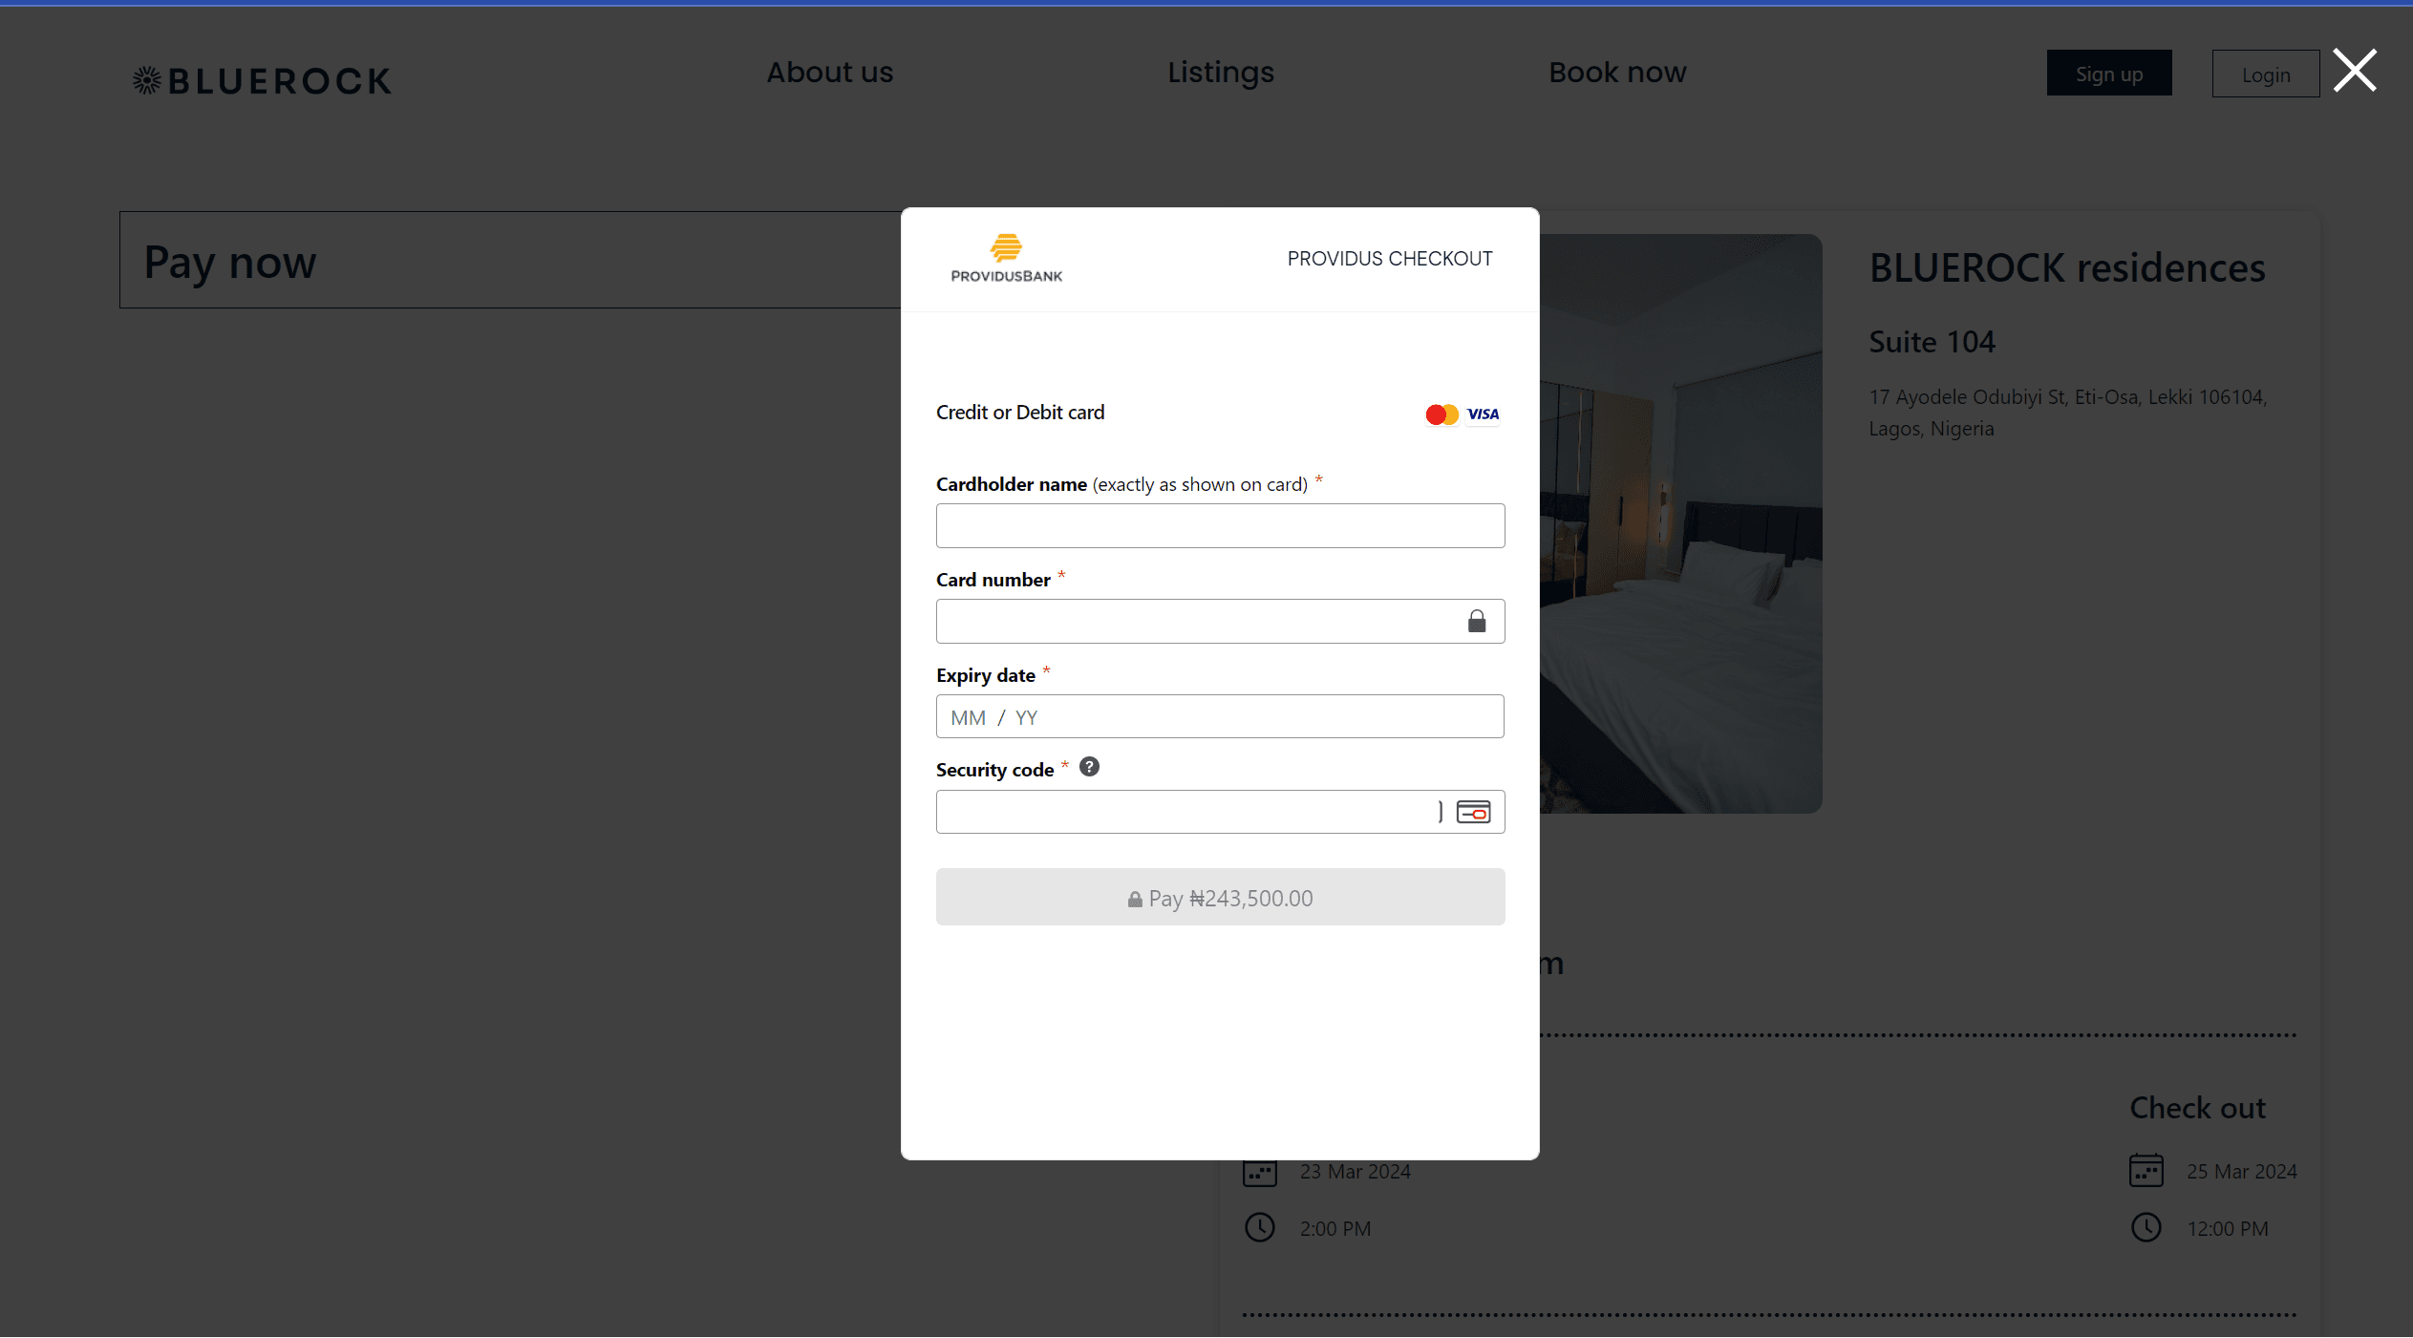Click the 12:00 PM check-out time
The width and height of the screenshot is (2413, 1338).
[x=2228, y=1229]
